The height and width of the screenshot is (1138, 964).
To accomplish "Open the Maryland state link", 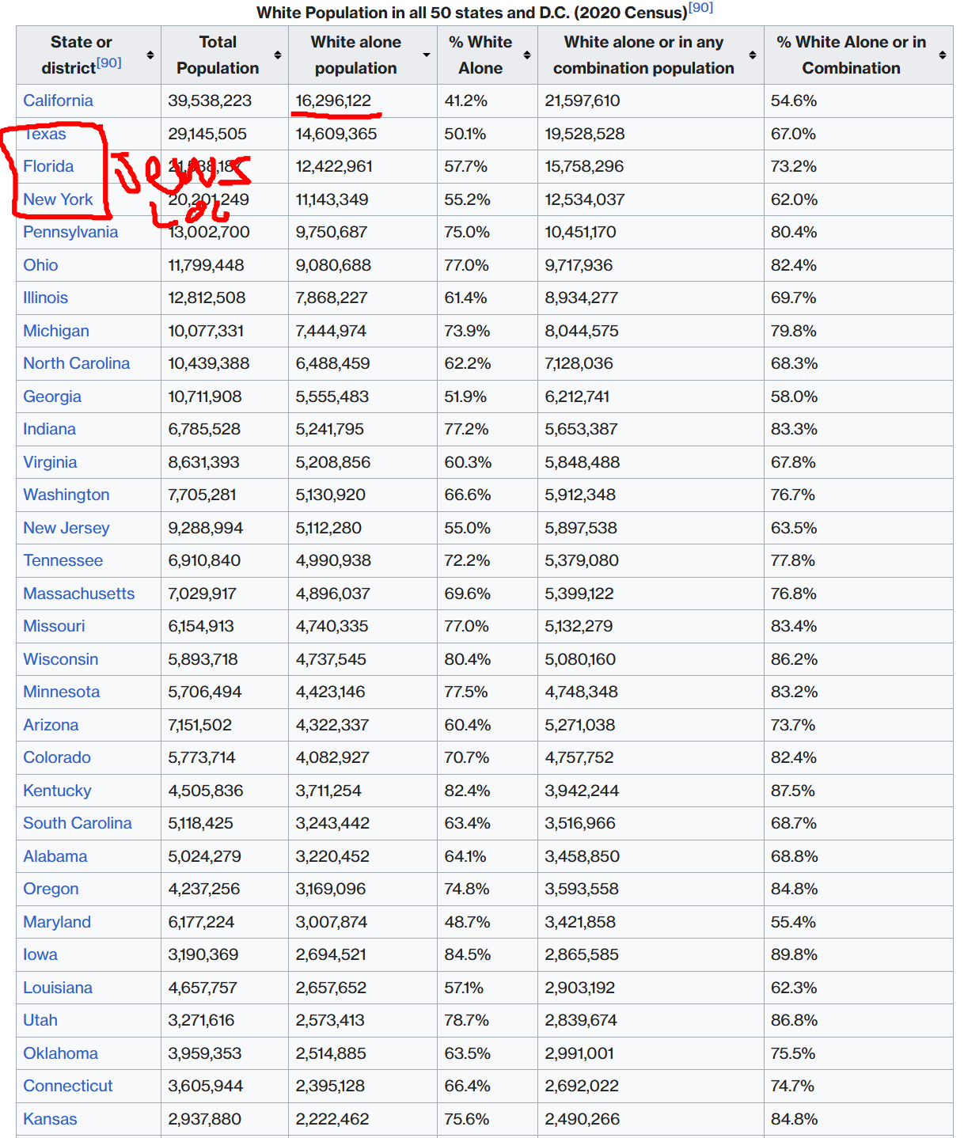I will click(x=57, y=922).
